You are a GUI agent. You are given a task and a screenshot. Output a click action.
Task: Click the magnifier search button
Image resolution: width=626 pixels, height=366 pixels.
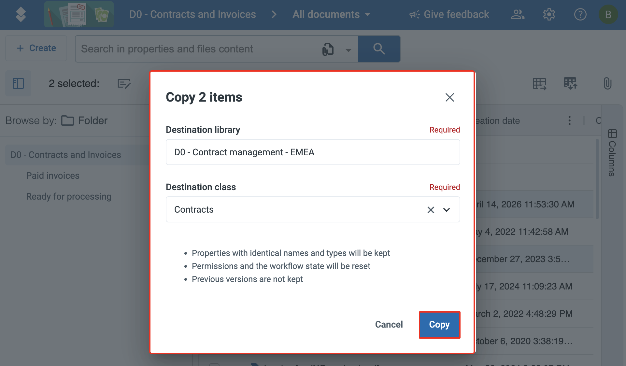[379, 49]
